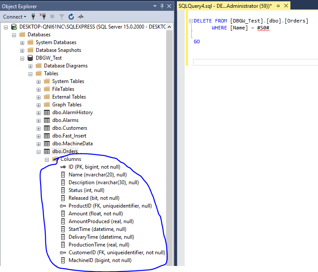This screenshot has width=318, height=272.
Task: Select the Status (int, null) column
Action: tap(86, 190)
